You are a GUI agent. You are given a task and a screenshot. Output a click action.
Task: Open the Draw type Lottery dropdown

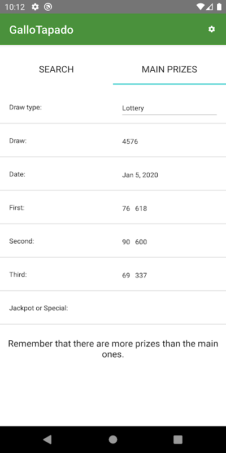click(x=169, y=108)
